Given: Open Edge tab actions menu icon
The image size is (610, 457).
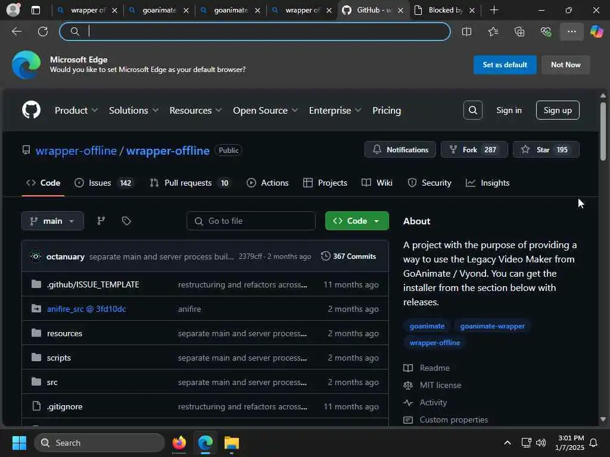Looking at the screenshot, I should [x=35, y=10].
